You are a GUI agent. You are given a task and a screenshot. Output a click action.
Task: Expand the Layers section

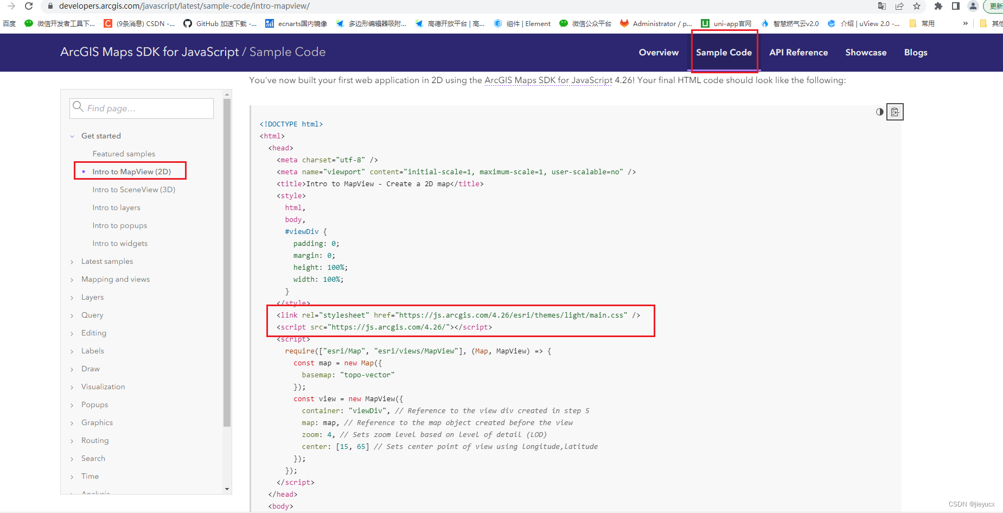[72, 297]
